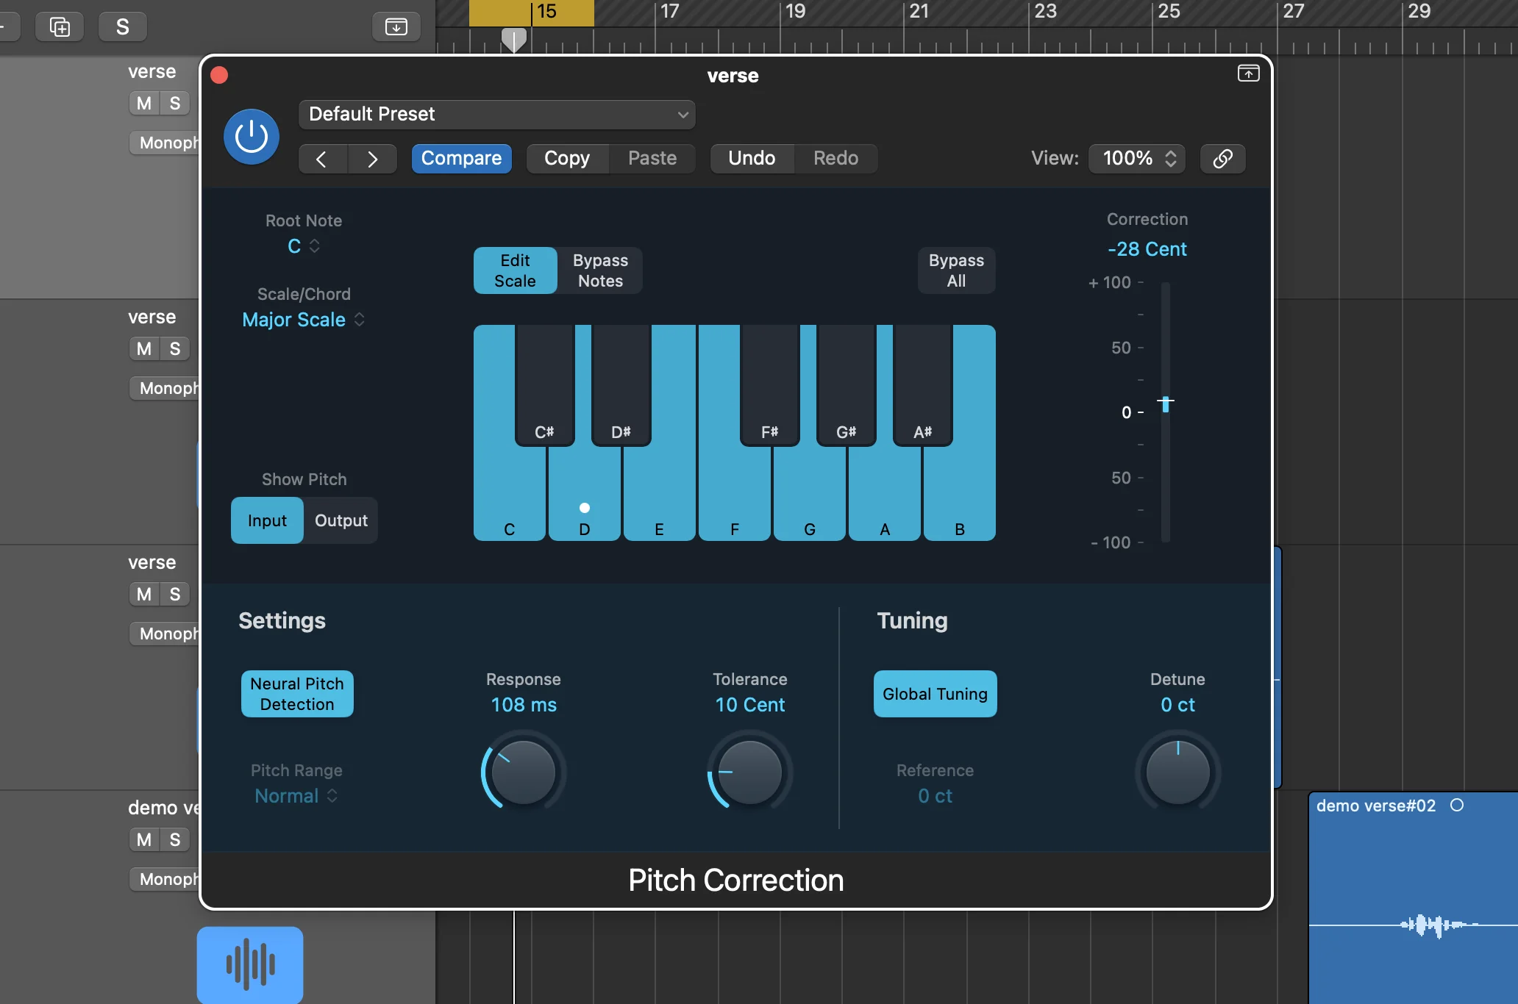The height and width of the screenshot is (1004, 1518).
Task: Click the plugin power button to bypass Pitch Correction
Action: 251,136
